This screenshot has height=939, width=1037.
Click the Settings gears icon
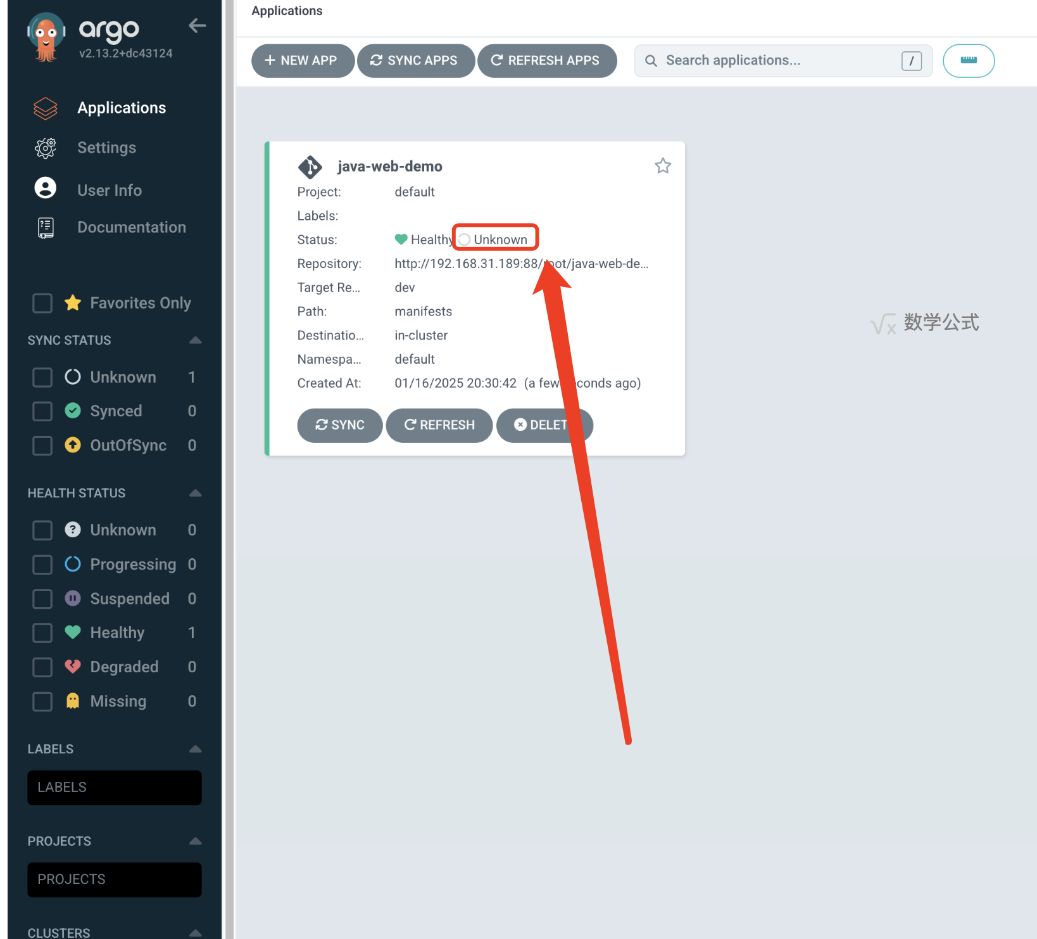(45, 148)
